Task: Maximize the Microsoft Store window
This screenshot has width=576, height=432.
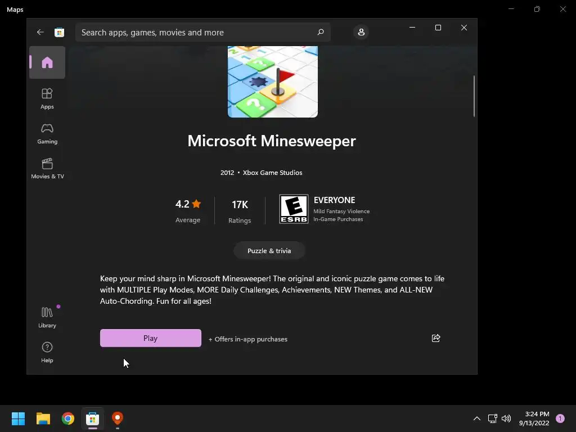Action: [438, 28]
